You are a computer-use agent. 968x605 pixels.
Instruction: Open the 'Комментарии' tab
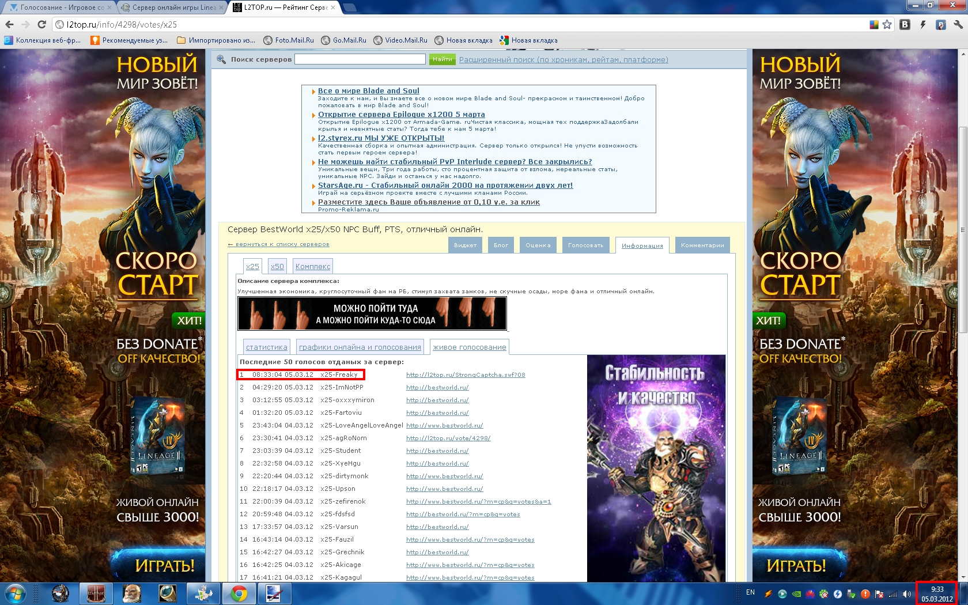click(702, 245)
